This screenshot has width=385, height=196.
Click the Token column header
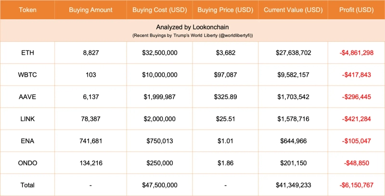point(27,10)
